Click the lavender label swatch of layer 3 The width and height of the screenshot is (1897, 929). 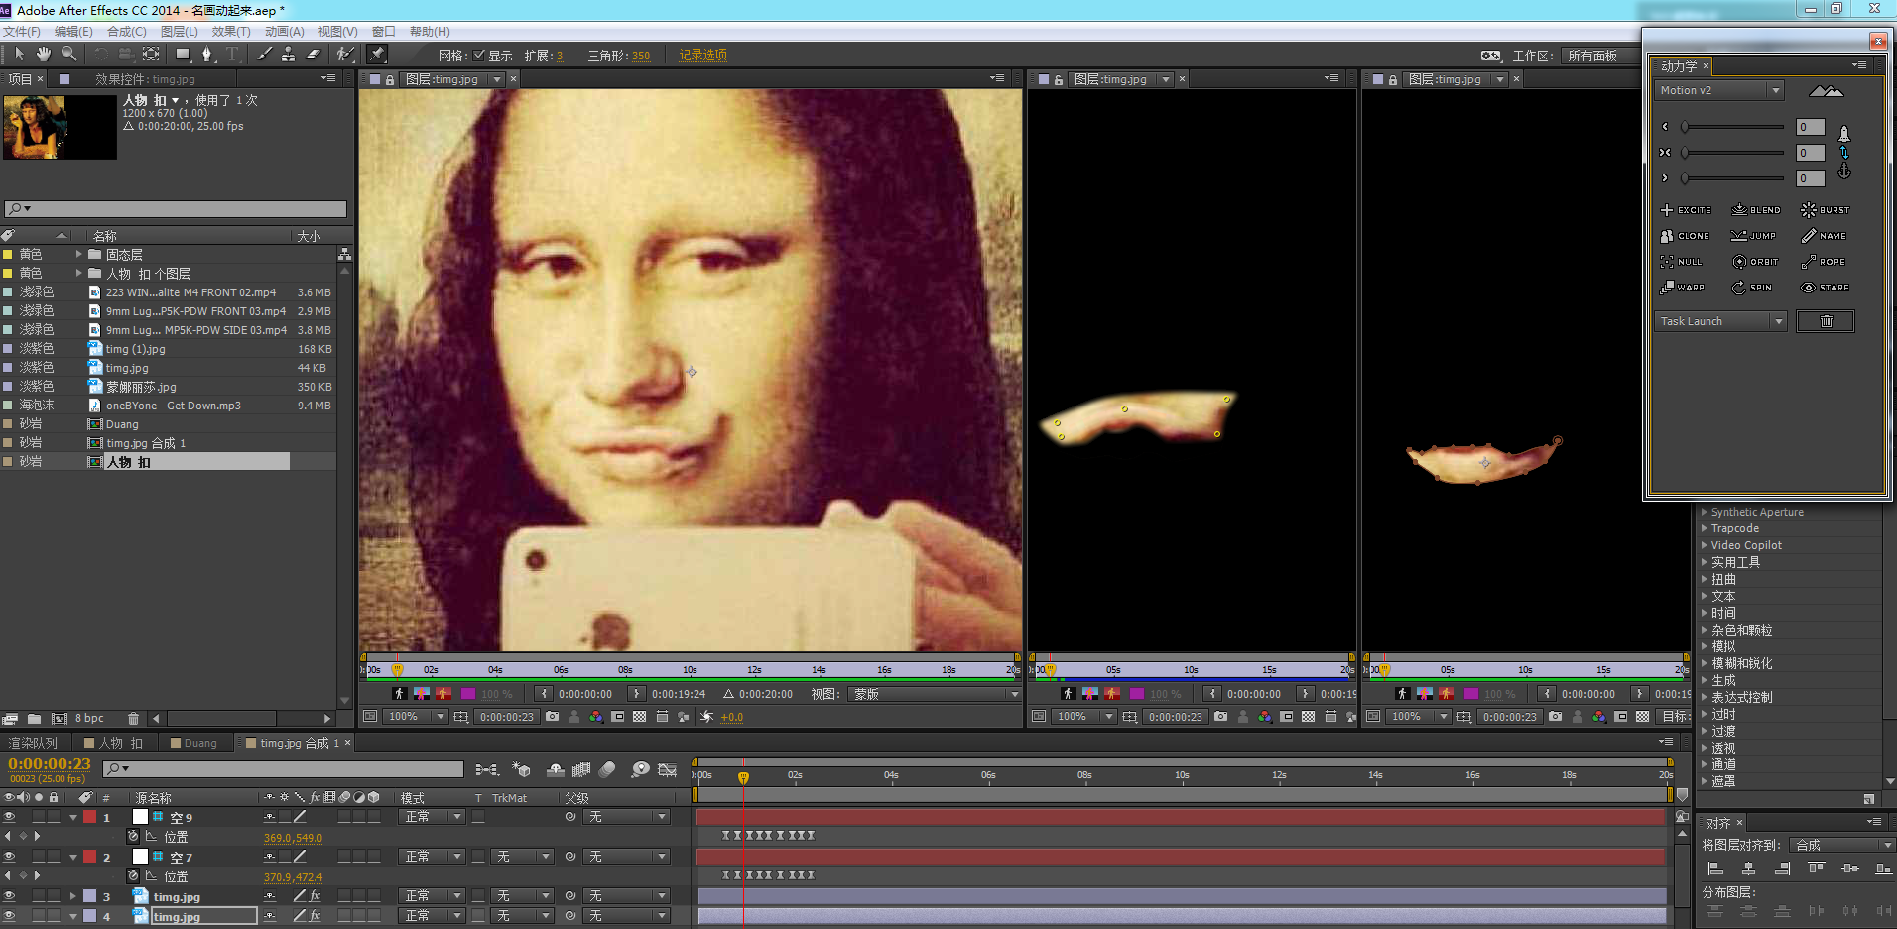point(90,896)
